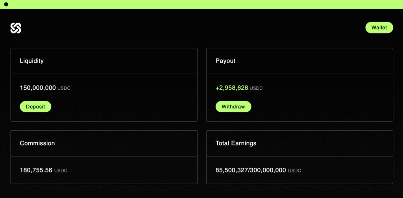Viewport: 403px width, 198px height.
Task: Select the Liquidity card title
Action: pos(31,61)
